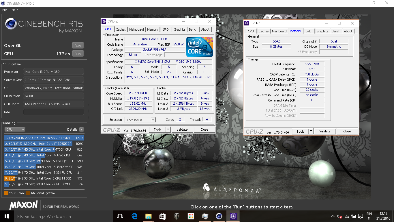Open the monitor-graph app on taskbar
The image size is (394, 222).
click(205, 216)
